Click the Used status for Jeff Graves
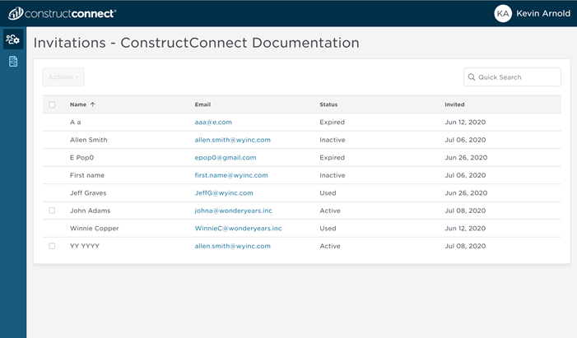Viewport: 577px width, 338px height. point(328,192)
